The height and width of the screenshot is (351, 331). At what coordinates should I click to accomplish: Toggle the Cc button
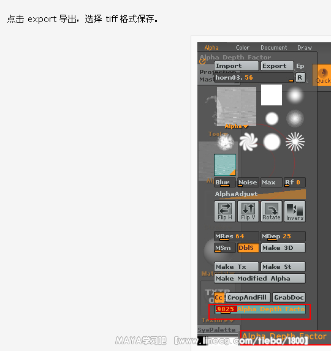click(219, 298)
